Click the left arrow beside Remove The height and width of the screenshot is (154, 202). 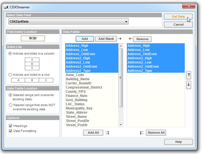tap(130, 39)
